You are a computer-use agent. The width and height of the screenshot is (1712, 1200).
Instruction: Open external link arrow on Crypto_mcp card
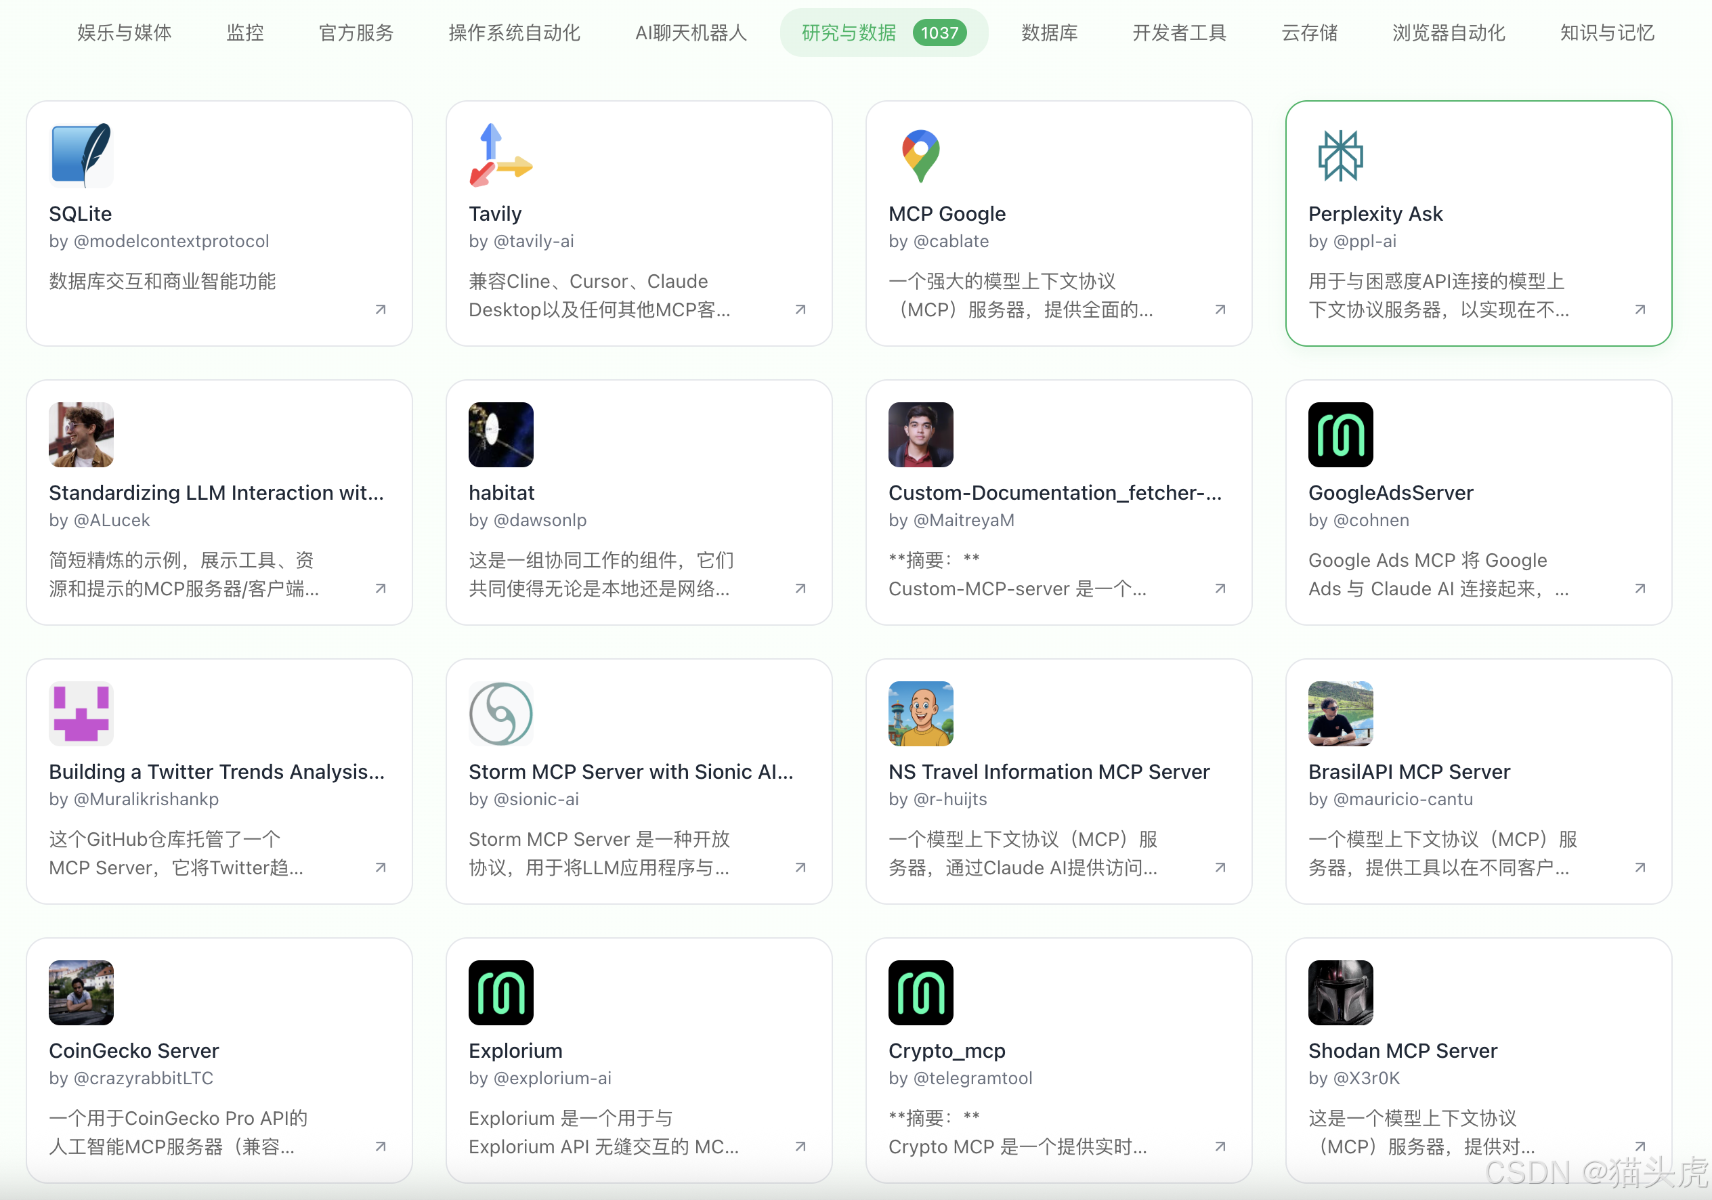[x=1220, y=1147]
